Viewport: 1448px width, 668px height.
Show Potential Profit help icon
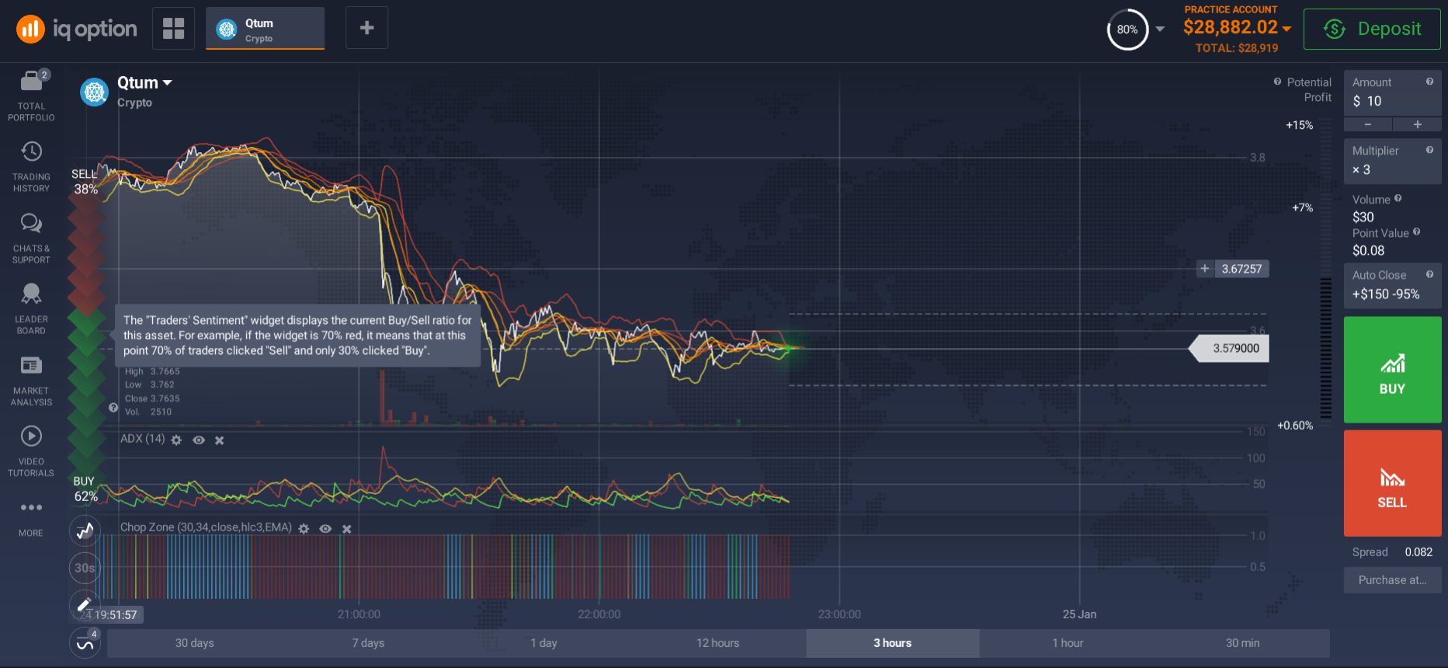tap(1277, 82)
